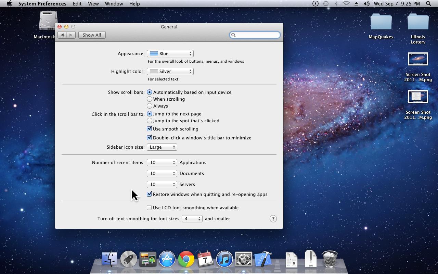The image size is (438, 274).
Task: Launch Google Chrome from the Dock
Action: pos(186,259)
